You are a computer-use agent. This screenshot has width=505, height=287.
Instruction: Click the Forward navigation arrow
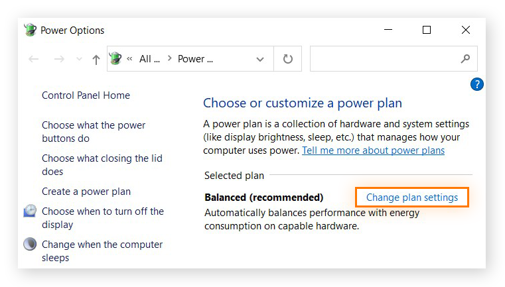(59, 59)
